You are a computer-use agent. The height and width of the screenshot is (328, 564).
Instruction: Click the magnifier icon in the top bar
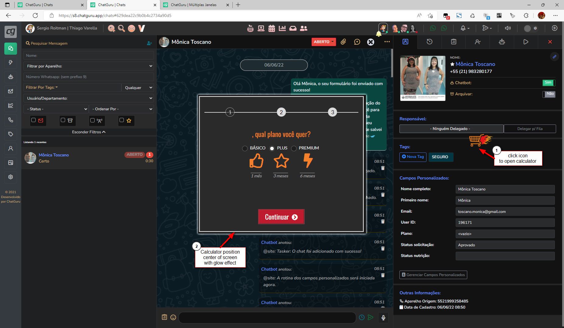121,28
